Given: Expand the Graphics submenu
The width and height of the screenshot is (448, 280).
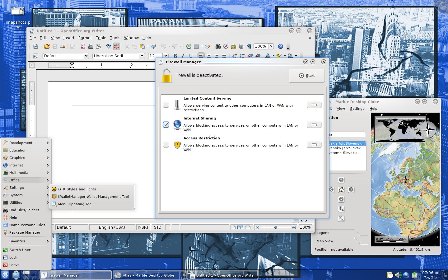Looking at the screenshot, I should pos(26,158).
